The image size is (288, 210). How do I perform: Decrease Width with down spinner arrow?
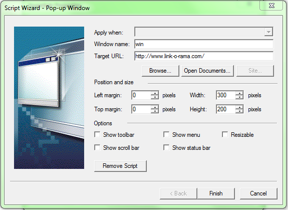point(239,97)
